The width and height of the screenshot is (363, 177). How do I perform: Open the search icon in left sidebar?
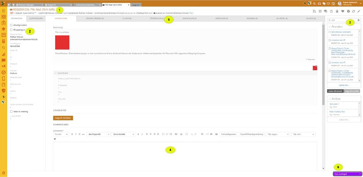(x=4, y=47)
